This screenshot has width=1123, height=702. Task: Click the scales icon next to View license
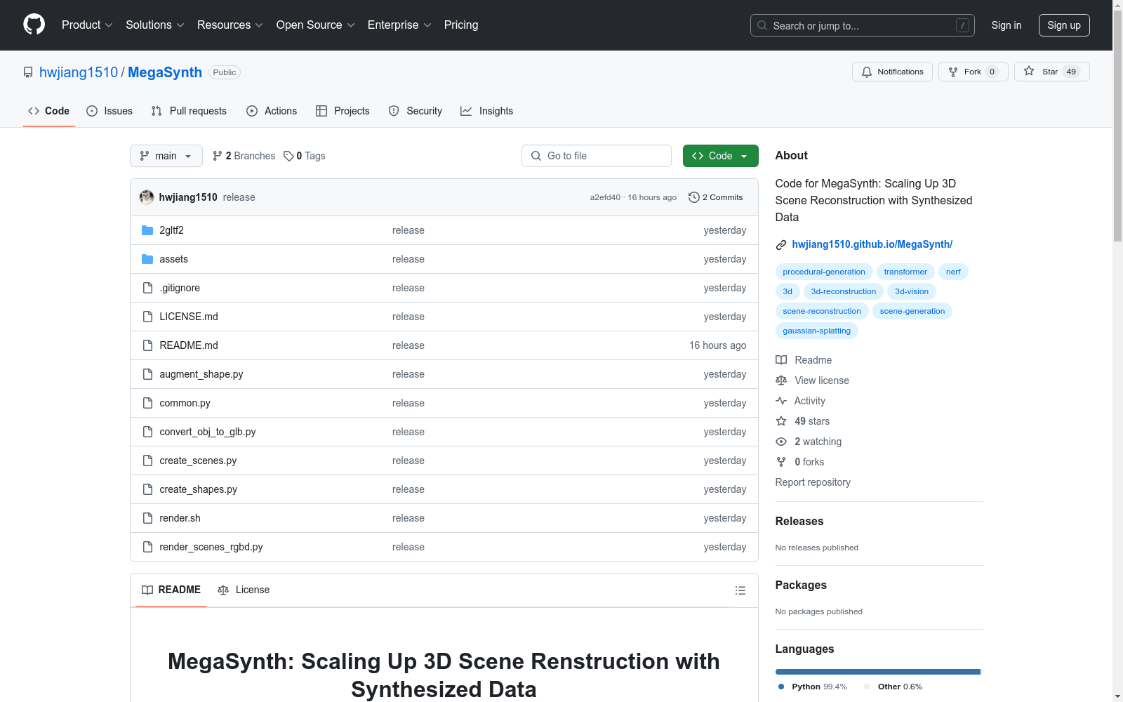[x=781, y=380]
